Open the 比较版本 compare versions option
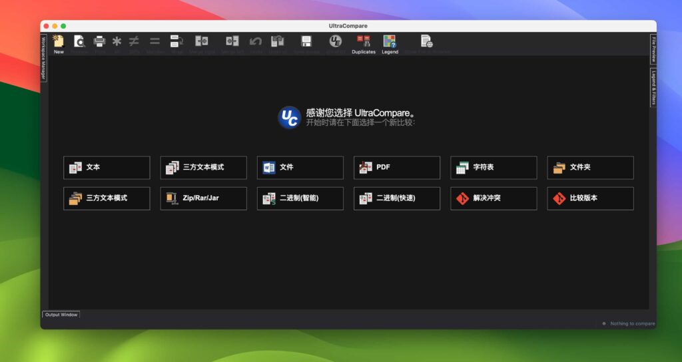Viewport: 682px width, 362px height. 590,198
